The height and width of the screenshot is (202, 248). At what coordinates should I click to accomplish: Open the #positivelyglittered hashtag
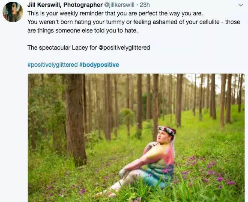(x=53, y=65)
